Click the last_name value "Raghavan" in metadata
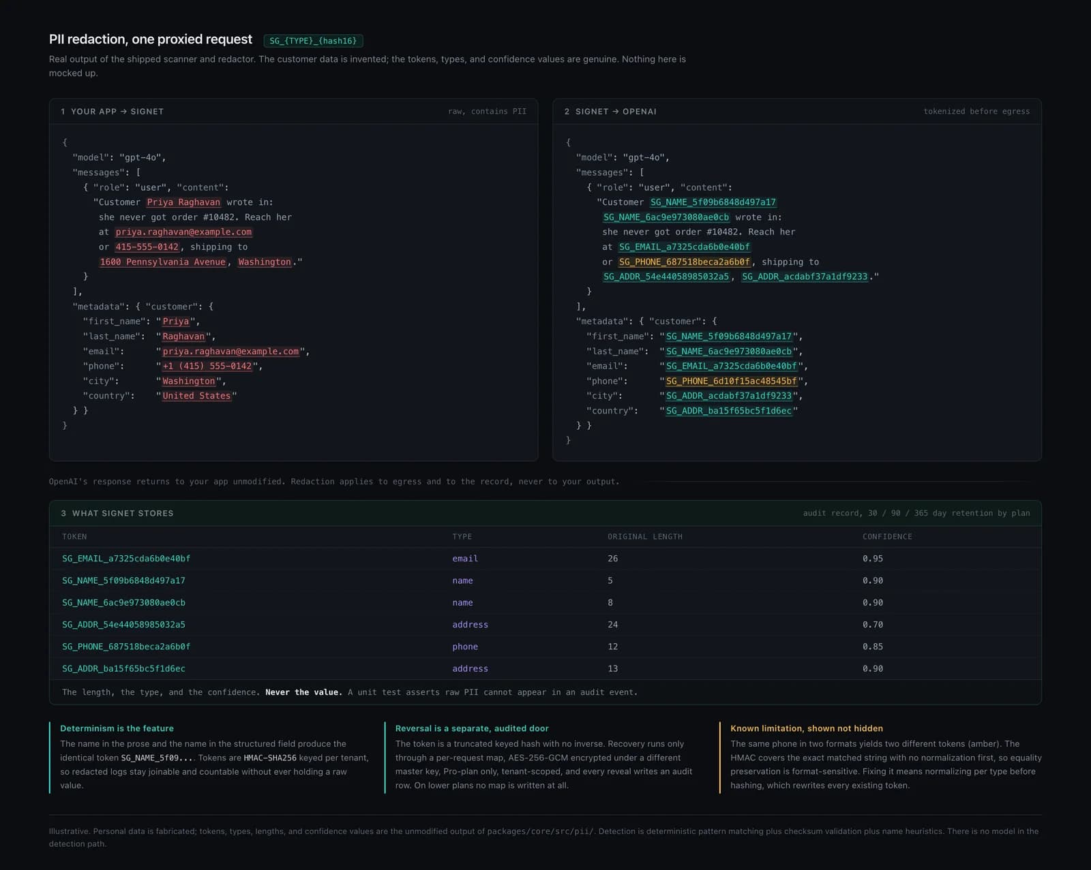 183,337
